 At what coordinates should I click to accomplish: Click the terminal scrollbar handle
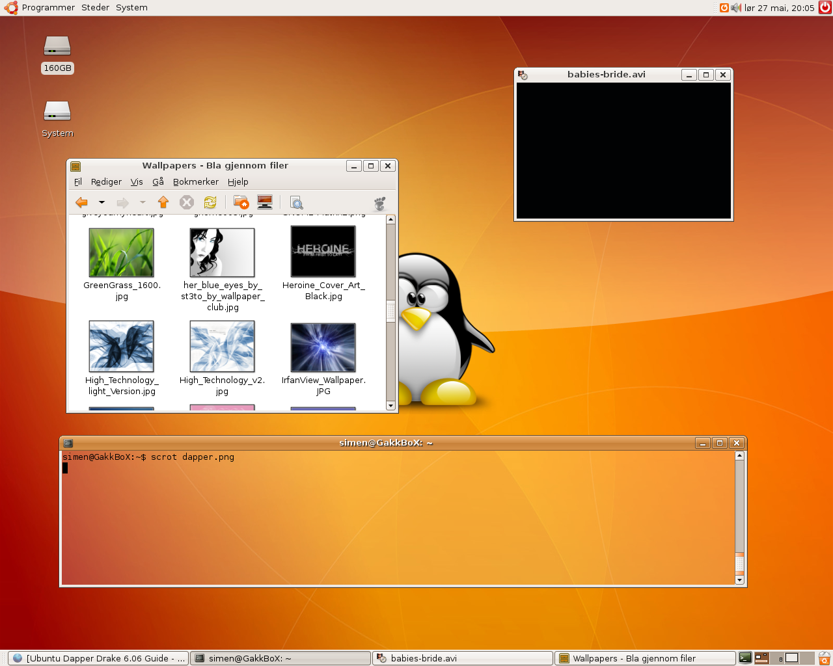point(739,563)
